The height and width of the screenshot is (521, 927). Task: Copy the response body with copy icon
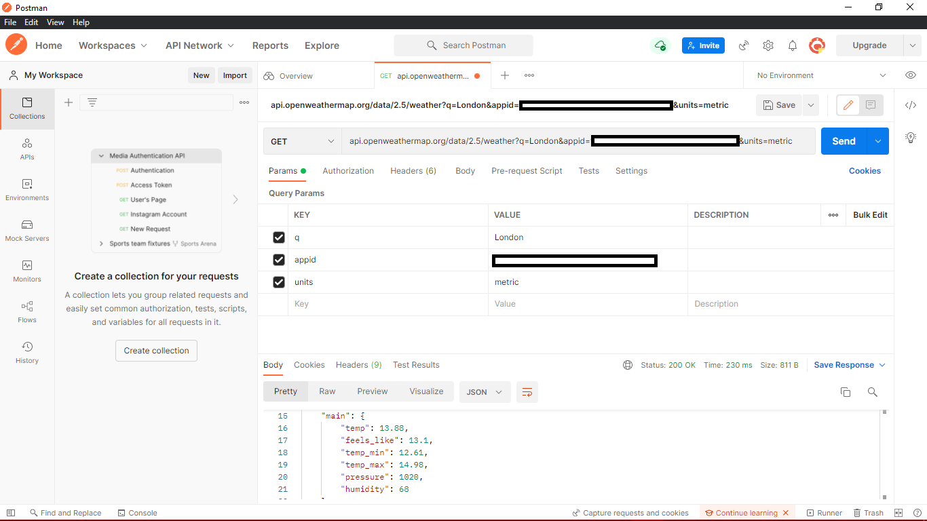point(846,392)
